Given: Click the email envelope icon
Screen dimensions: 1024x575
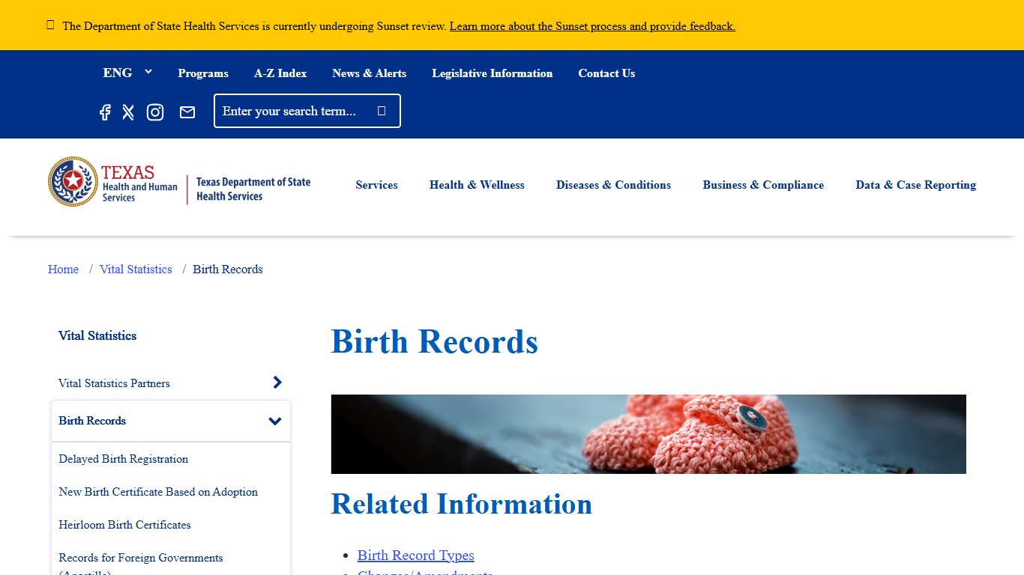Looking at the screenshot, I should 187,112.
